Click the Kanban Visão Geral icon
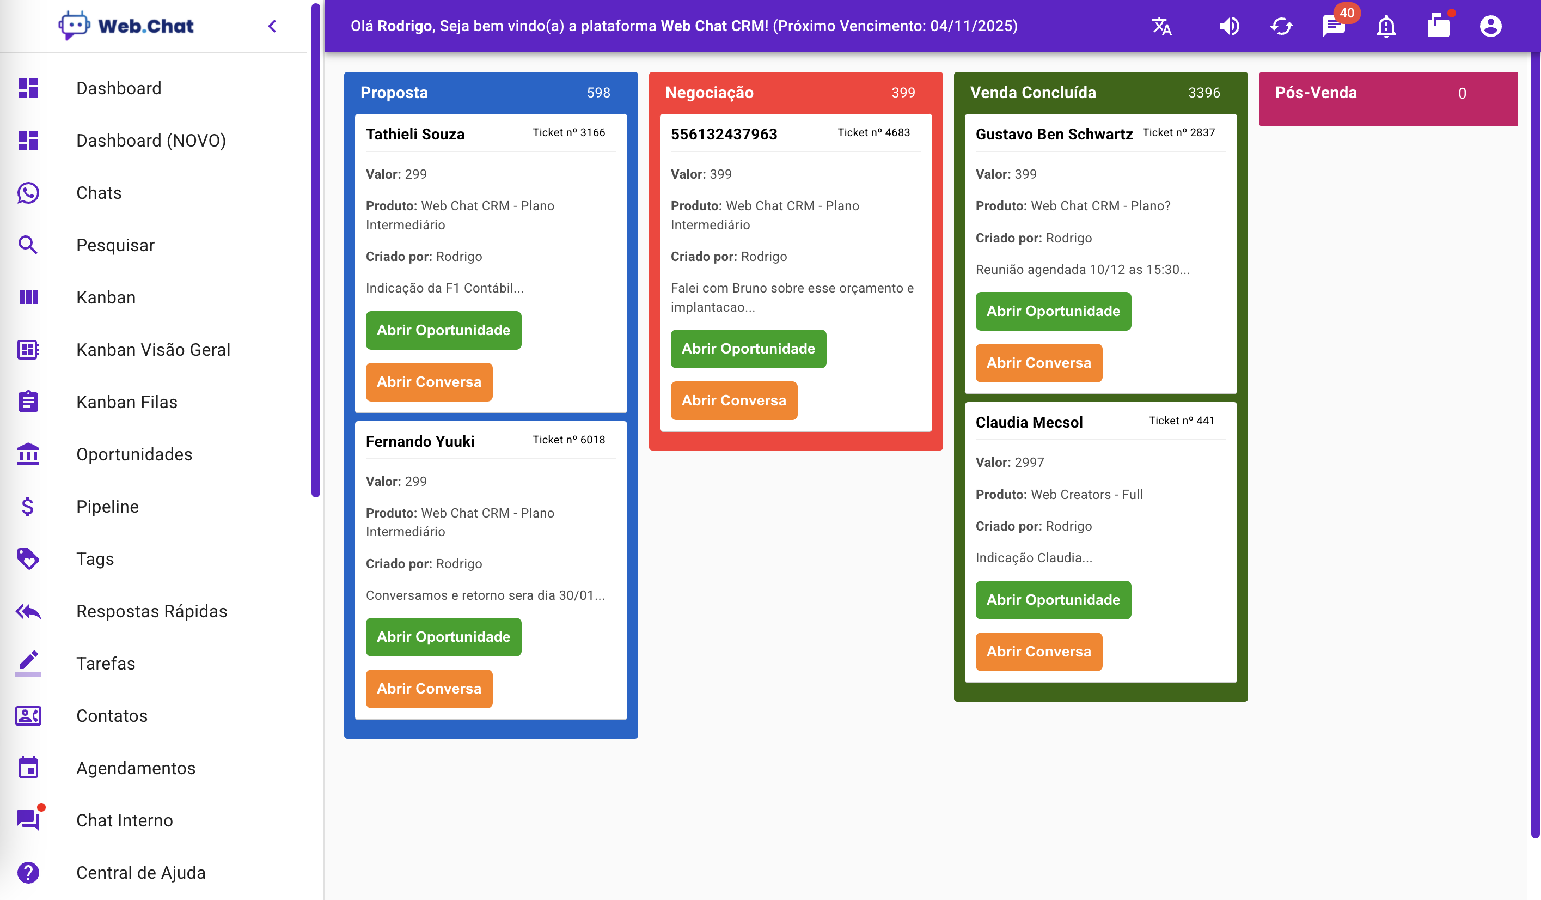Image resolution: width=1541 pixels, height=900 pixels. tap(28, 350)
